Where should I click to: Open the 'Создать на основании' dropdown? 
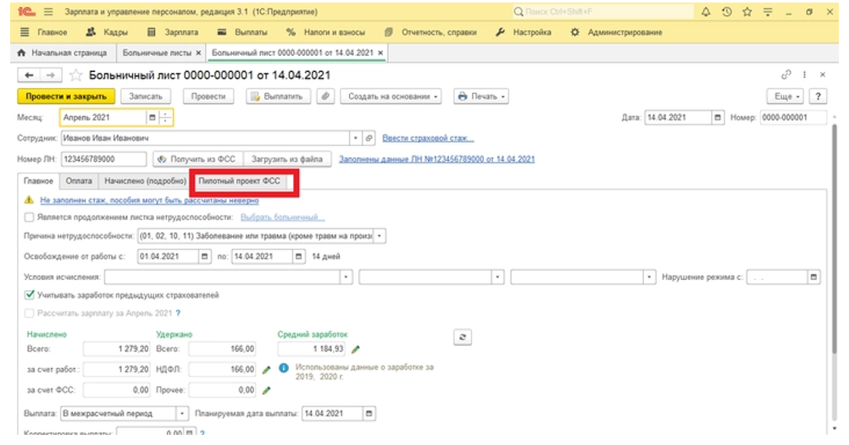(395, 96)
